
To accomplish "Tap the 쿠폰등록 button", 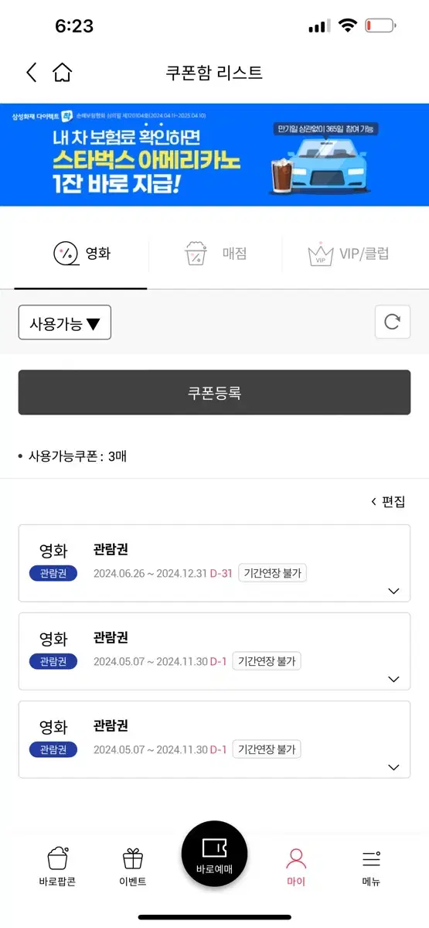I will [214, 393].
